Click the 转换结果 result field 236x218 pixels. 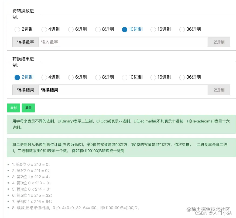click(x=108, y=90)
